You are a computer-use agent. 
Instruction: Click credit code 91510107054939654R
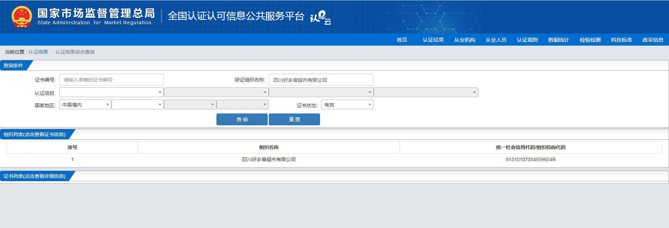pyautogui.click(x=531, y=159)
